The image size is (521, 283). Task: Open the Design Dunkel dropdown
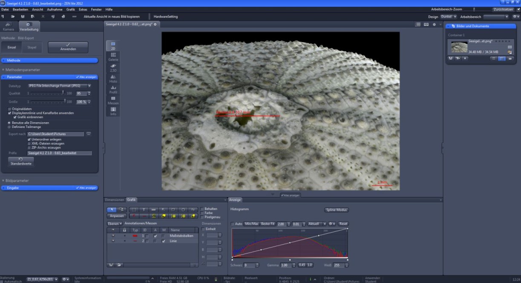pos(449,17)
